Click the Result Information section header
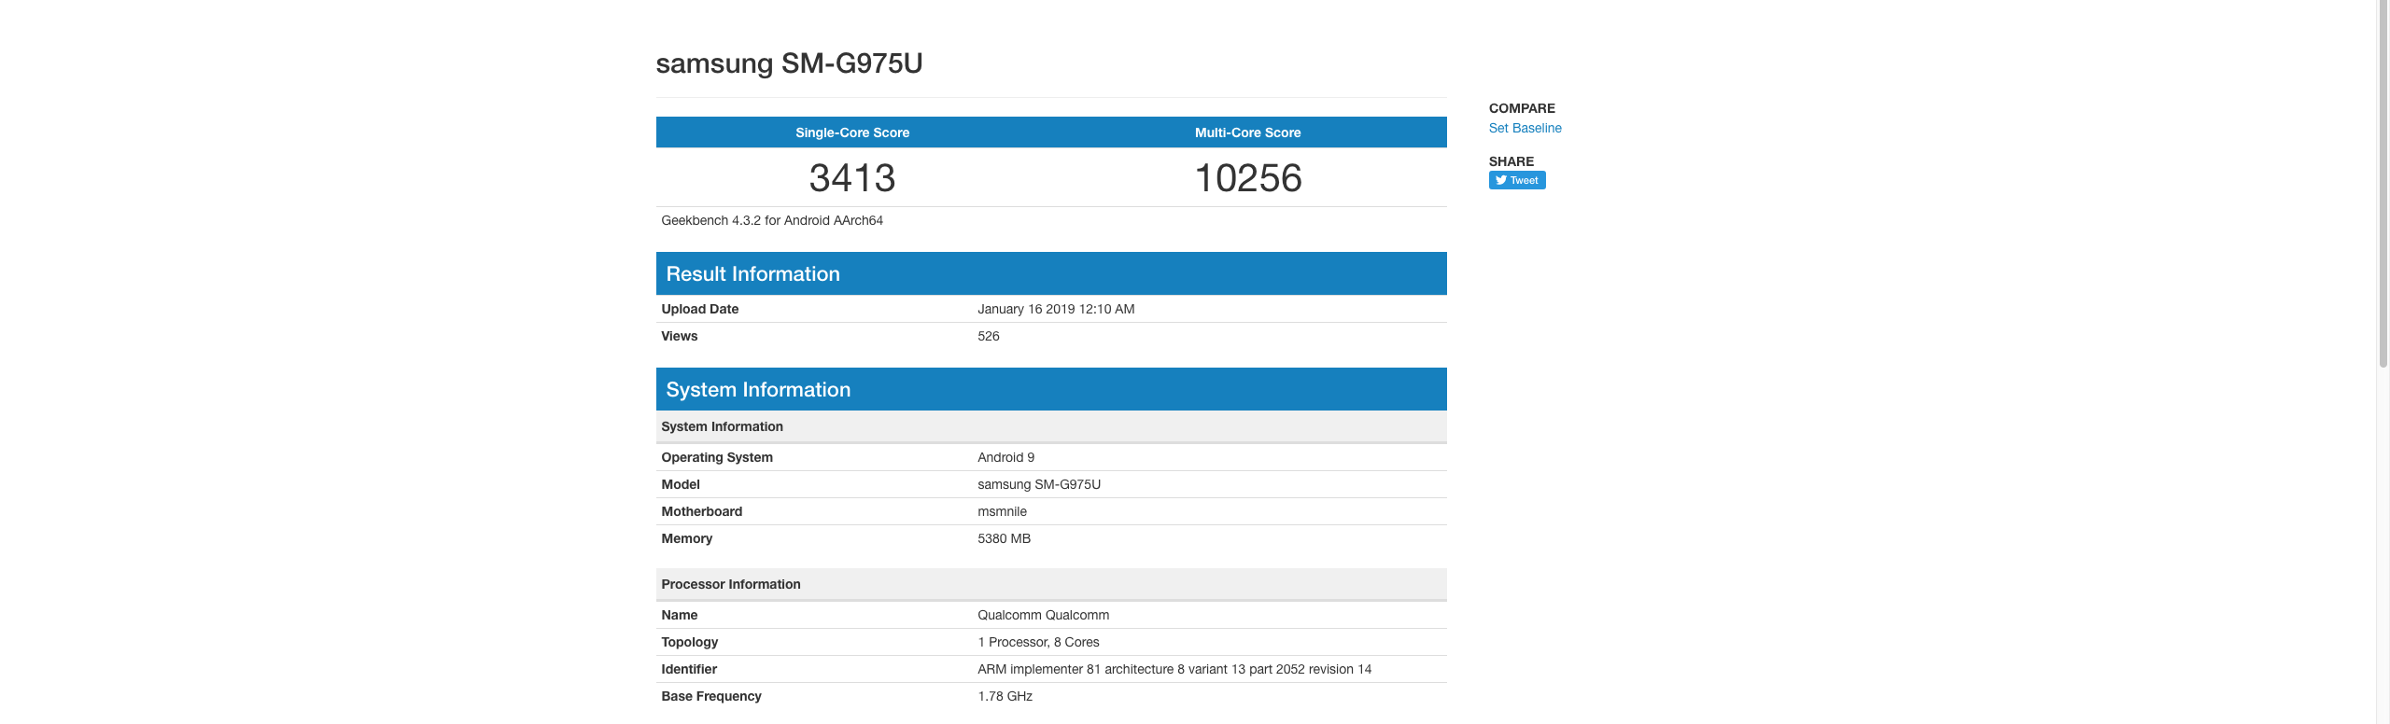 pos(752,274)
